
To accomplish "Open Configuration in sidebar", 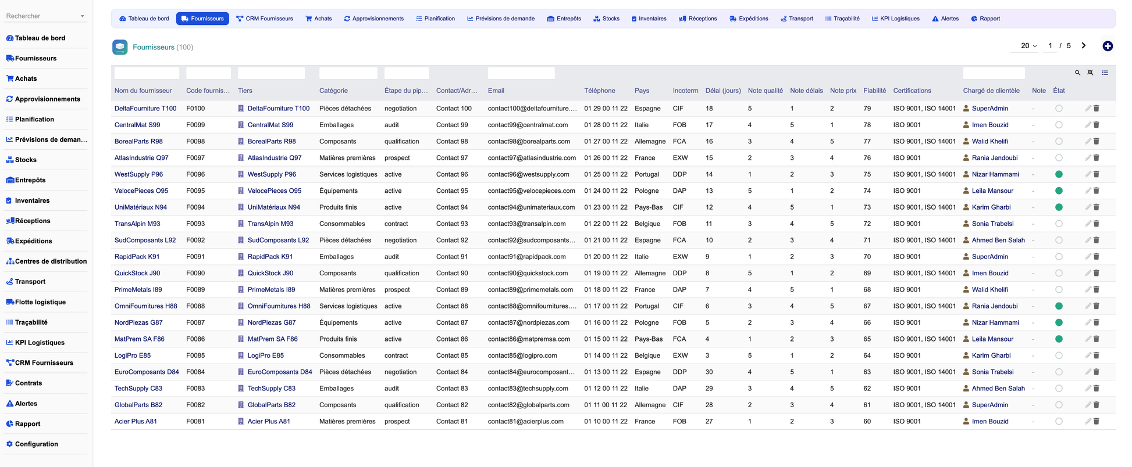I will pos(32,444).
